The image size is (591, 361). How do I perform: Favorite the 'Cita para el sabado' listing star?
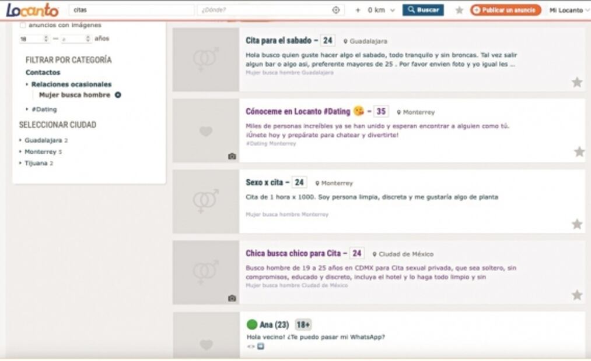click(x=576, y=82)
